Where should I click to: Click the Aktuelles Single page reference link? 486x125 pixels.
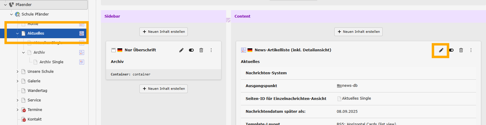[356, 98]
